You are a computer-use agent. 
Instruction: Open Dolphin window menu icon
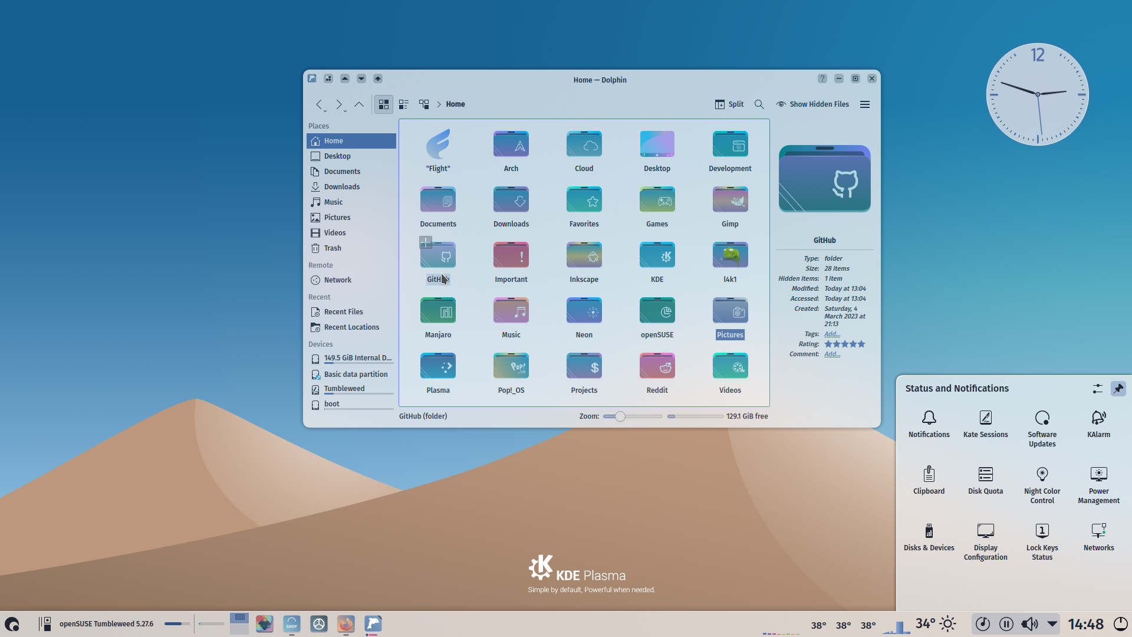tap(312, 78)
